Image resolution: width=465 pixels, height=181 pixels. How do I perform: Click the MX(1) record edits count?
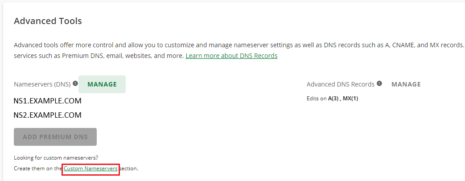pyautogui.click(x=350, y=99)
